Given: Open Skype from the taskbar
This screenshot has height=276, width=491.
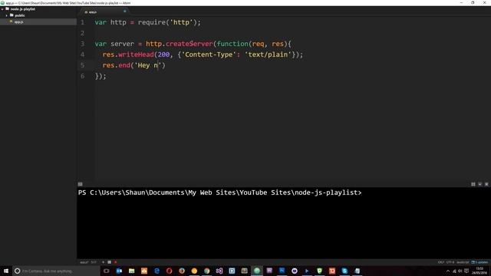Looking at the screenshot, I should pos(344,271).
